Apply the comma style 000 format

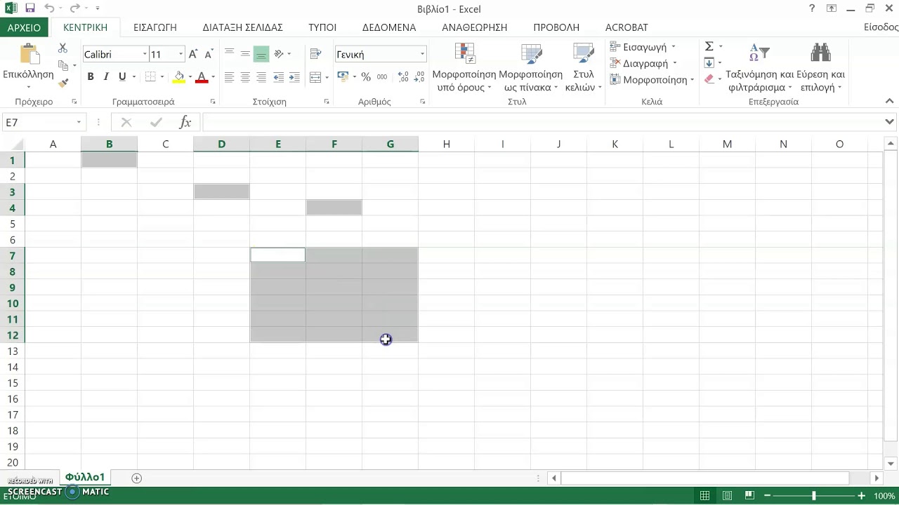click(382, 76)
